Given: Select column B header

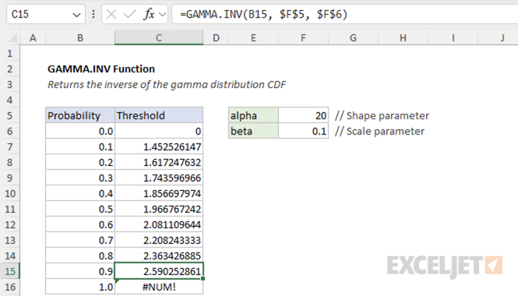Looking at the screenshot, I should pyautogui.click(x=80, y=37).
